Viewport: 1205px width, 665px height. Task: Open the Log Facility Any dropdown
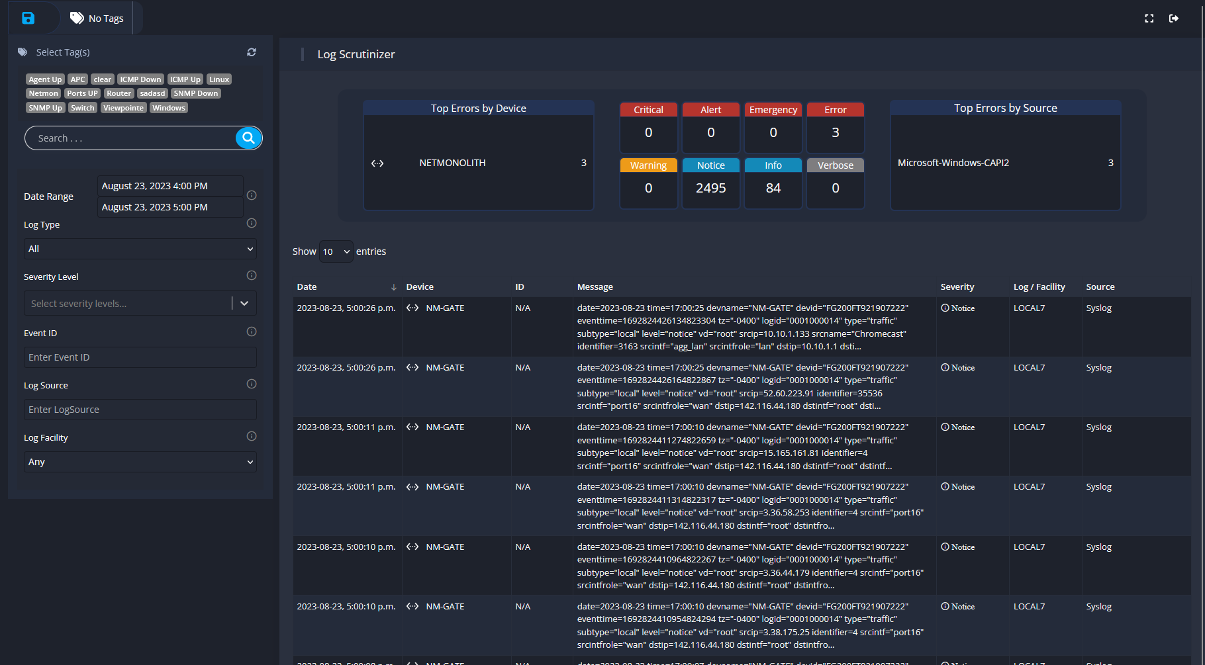140,462
